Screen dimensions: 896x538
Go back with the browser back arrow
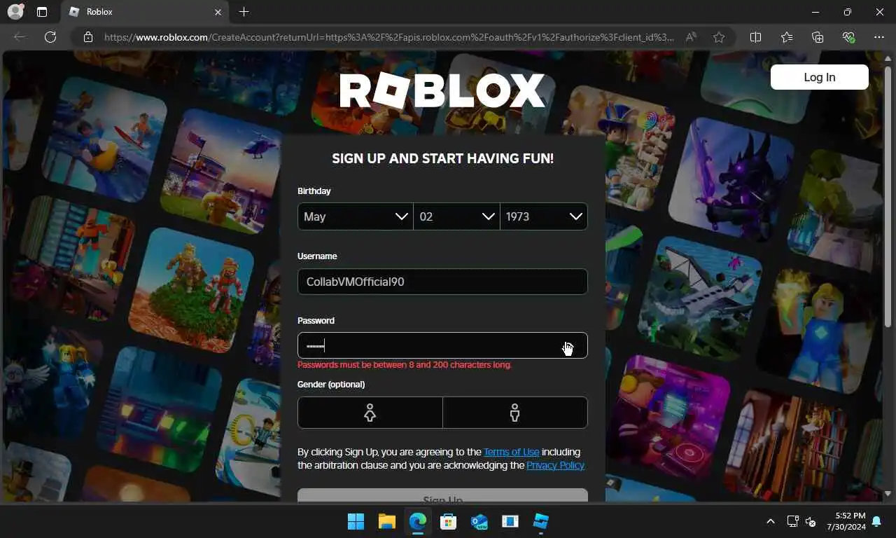click(20, 37)
